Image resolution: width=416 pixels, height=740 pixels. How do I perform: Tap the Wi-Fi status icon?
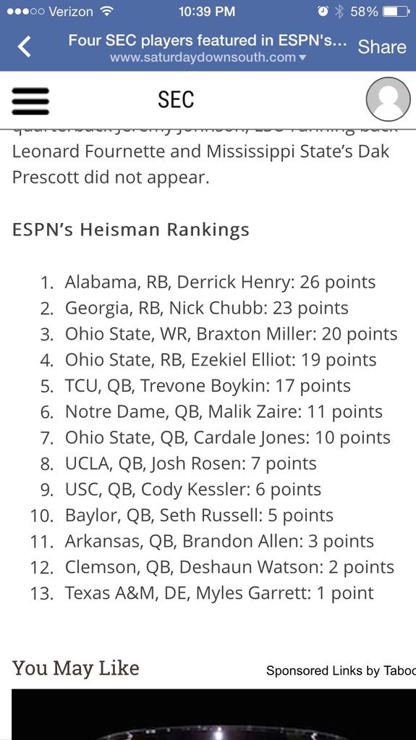[108, 12]
